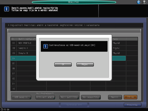Open Archivált adatok
Screen dimensions: 148x111
[45, 97]
